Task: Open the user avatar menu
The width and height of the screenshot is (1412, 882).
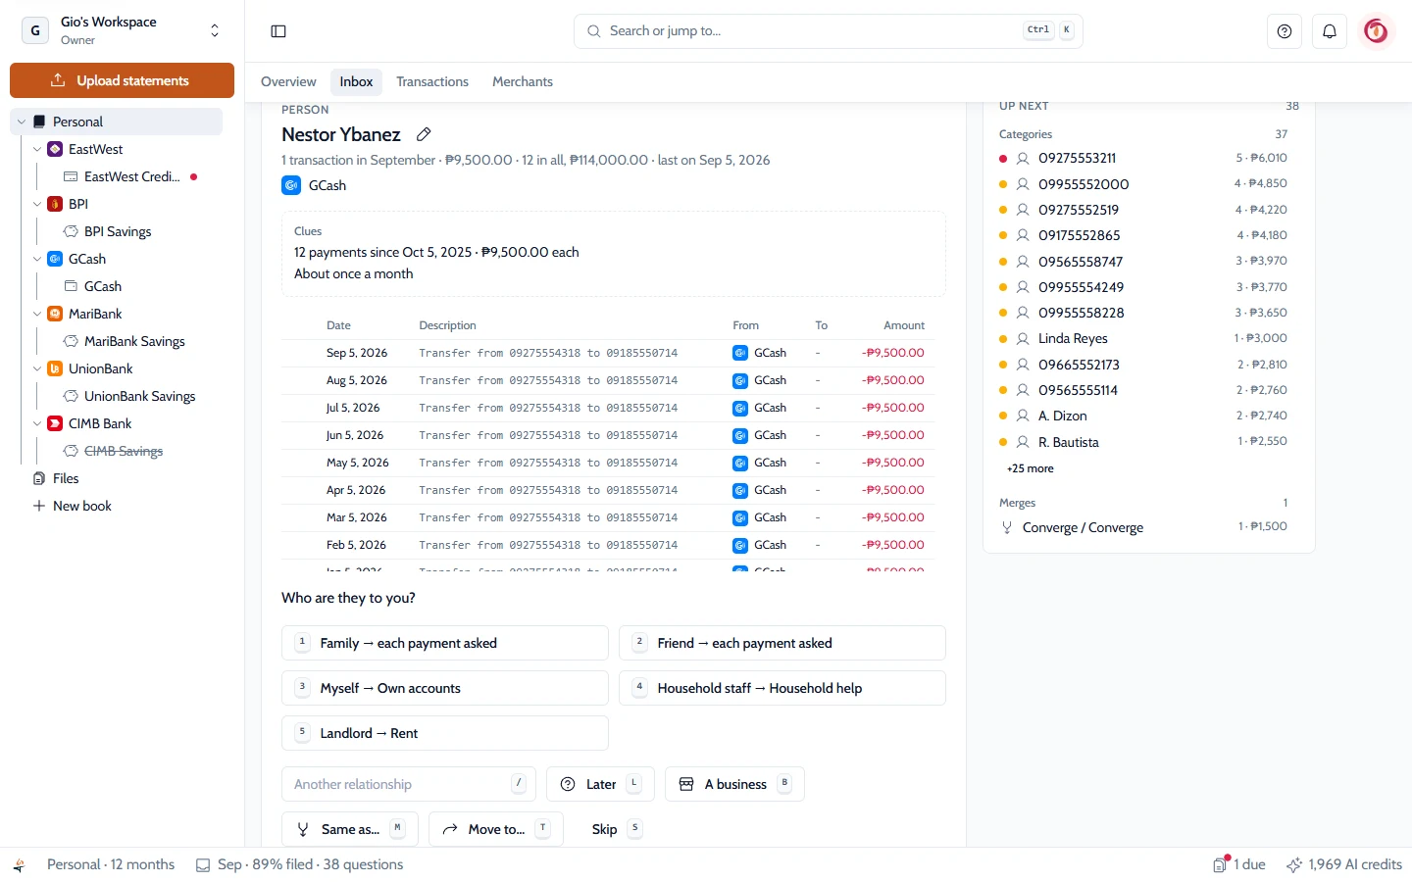Action: [1377, 31]
